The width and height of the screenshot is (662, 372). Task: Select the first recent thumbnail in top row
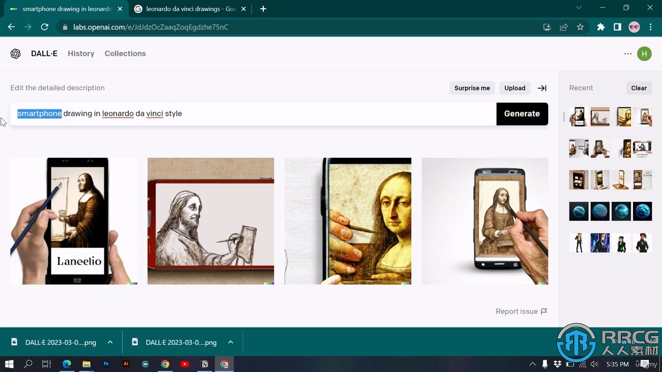click(x=579, y=117)
